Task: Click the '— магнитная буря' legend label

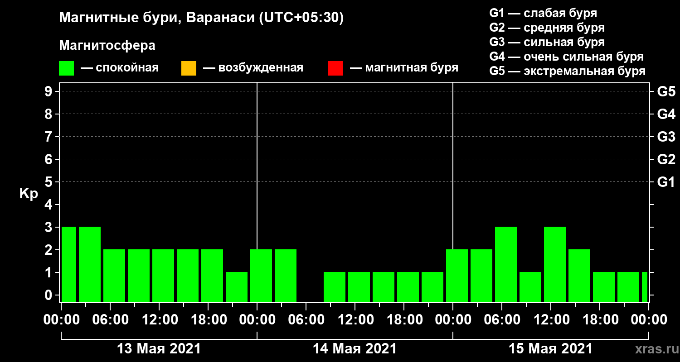Action: (x=404, y=68)
